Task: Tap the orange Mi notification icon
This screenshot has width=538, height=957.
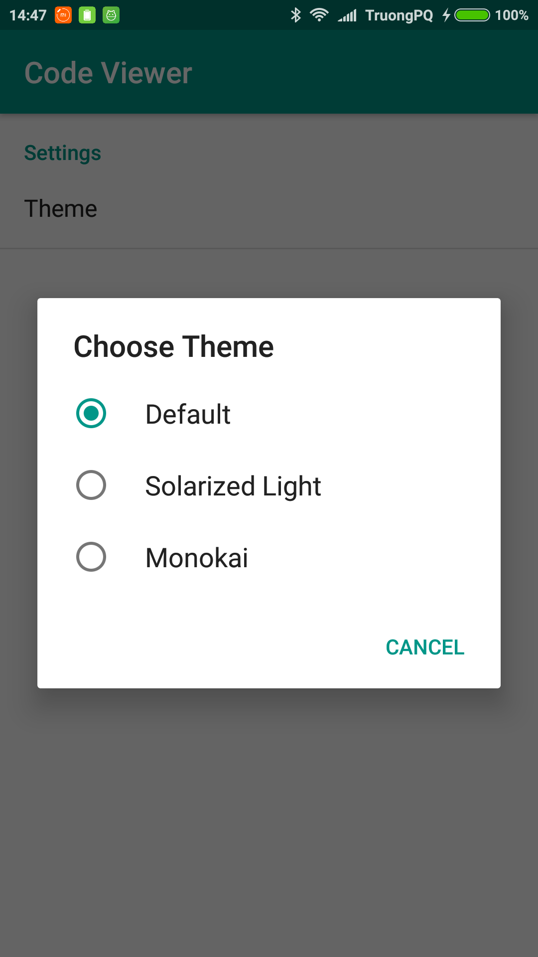Action: pyautogui.click(x=63, y=15)
